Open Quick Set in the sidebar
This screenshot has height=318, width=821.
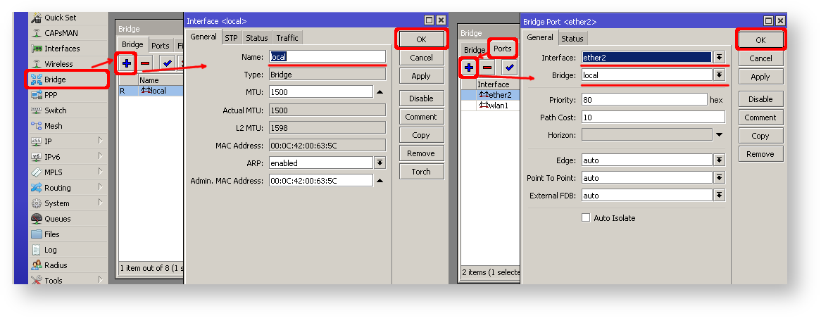60,18
